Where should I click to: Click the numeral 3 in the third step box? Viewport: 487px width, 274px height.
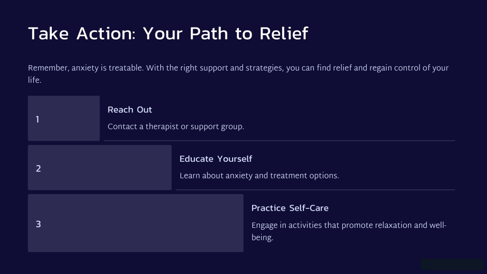tap(38, 224)
